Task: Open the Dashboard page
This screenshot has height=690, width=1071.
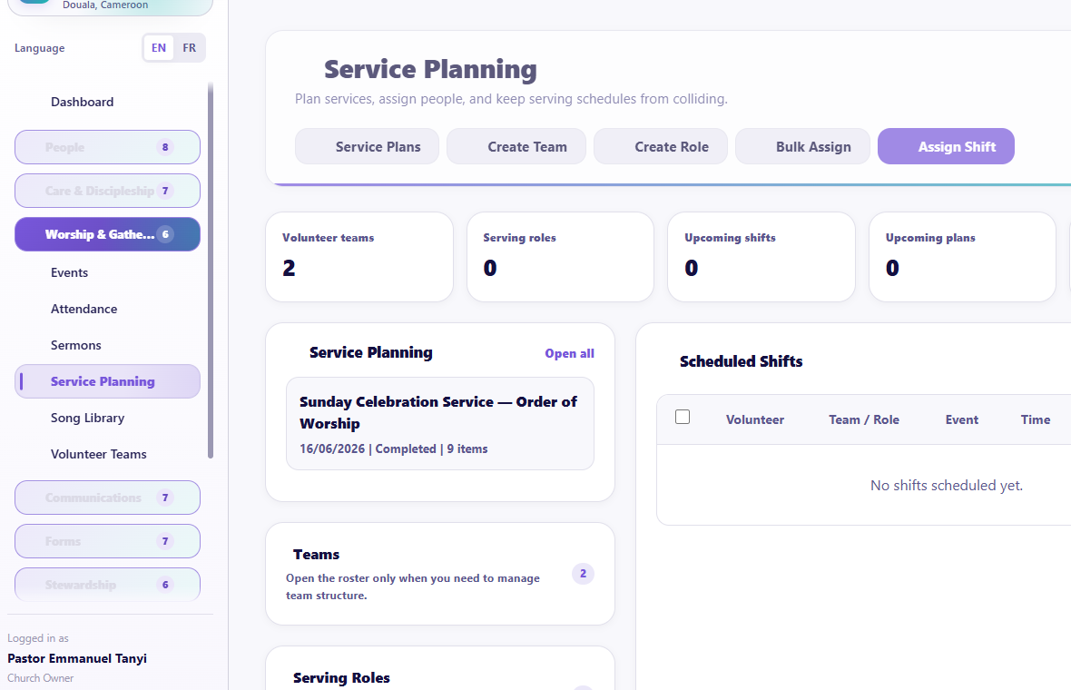Action: (107, 102)
